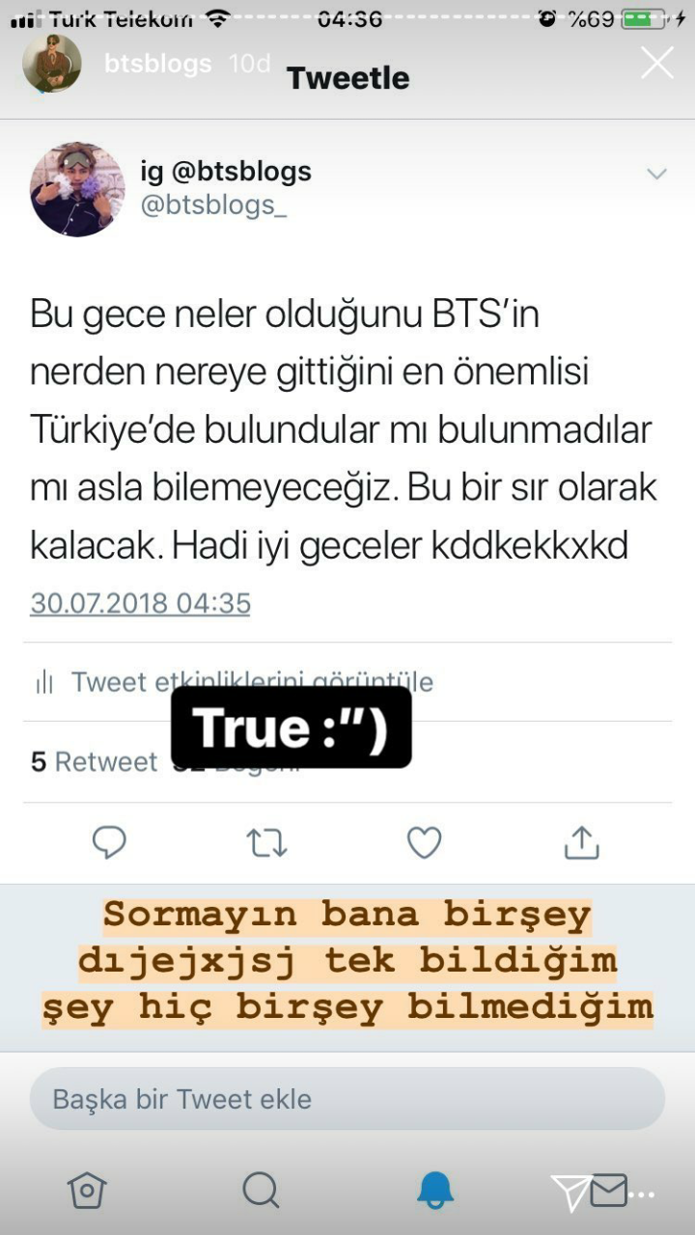The height and width of the screenshot is (1235, 695).
Task: Expand tweet options chevron
Action: point(656,174)
